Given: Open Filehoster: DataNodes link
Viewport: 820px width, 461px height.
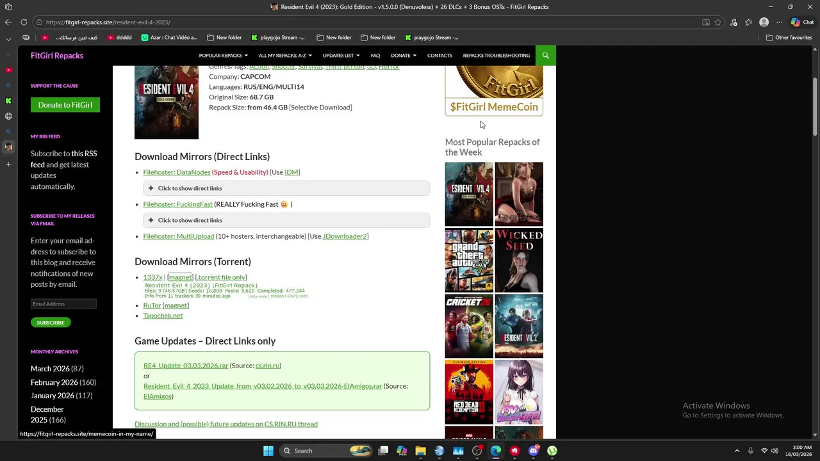Looking at the screenshot, I should click(177, 172).
